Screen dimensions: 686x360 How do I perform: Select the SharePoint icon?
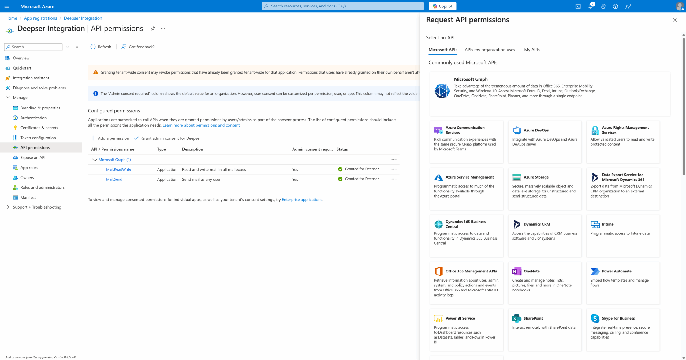tap(517, 318)
